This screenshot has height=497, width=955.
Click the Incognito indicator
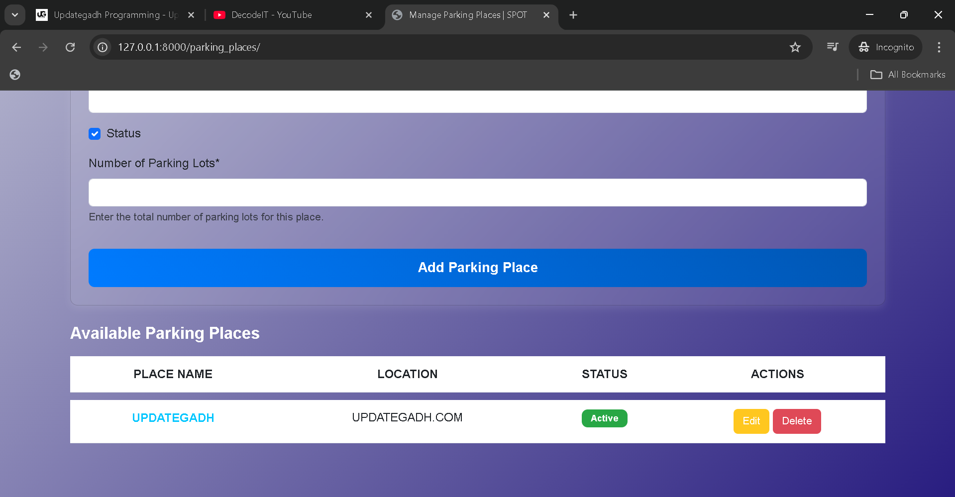(x=886, y=47)
